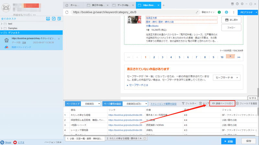Click the pencil edit icon in the URL bar
Screen dimensions: 259x145
(197, 12)
